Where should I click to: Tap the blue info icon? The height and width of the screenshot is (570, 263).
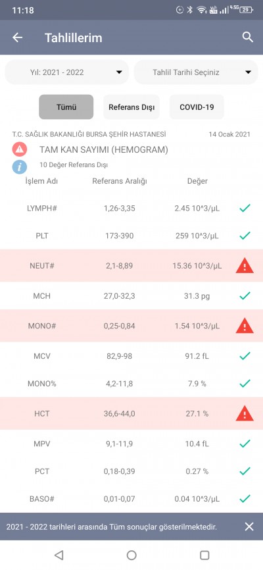[19, 167]
